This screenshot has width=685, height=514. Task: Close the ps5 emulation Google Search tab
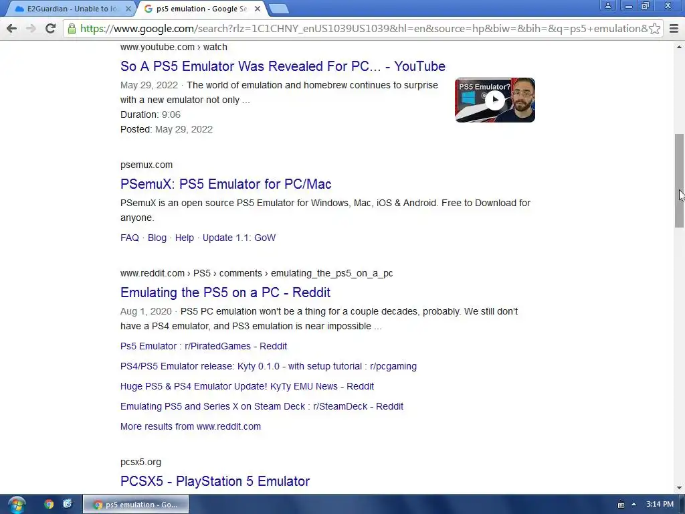coord(258,9)
